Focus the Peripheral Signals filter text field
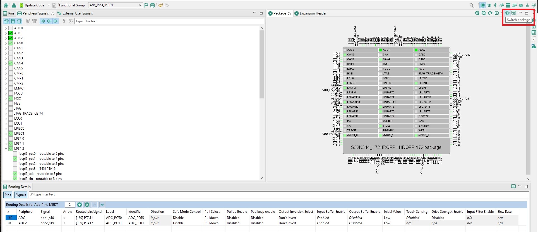Screen dimensions: 538x232 (x=169, y=21)
